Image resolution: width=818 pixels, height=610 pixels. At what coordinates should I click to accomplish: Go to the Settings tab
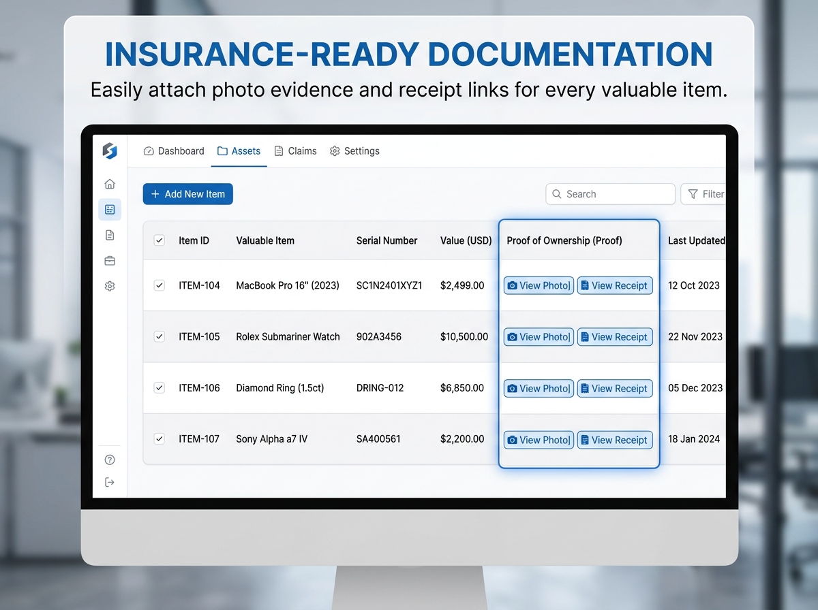coord(354,151)
